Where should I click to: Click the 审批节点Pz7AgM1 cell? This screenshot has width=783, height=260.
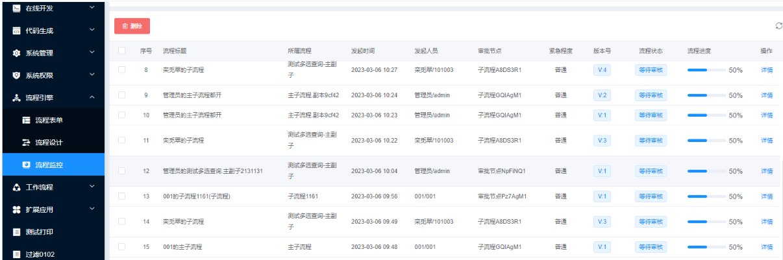click(x=502, y=196)
